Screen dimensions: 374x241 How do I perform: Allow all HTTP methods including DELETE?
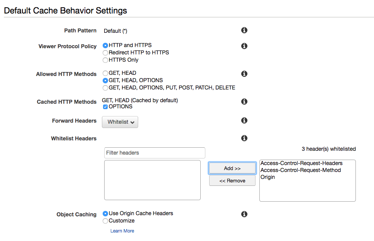click(x=105, y=88)
